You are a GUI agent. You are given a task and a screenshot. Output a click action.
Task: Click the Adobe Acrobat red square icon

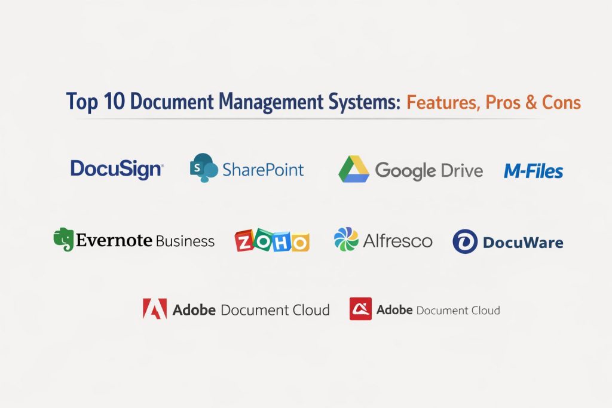point(360,309)
